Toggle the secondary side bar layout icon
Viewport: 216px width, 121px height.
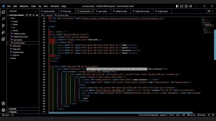tap(186, 6)
